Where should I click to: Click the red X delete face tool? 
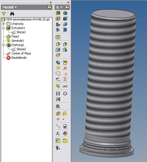coord(65,68)
